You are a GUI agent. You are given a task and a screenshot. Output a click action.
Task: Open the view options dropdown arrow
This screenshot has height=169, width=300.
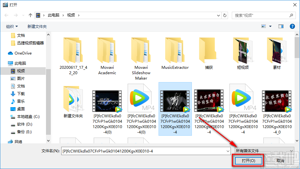(x=270, y=26)
